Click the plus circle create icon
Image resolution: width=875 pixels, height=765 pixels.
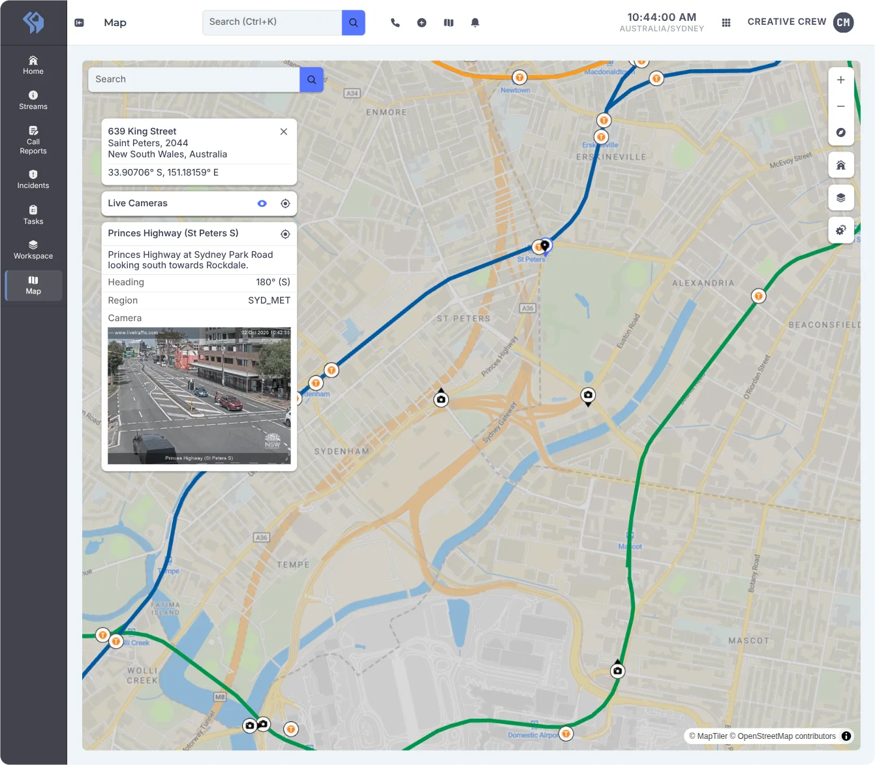[422, 23]
